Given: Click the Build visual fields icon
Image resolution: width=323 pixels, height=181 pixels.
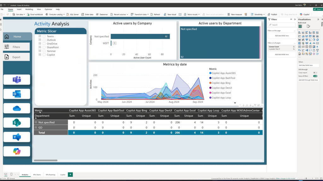Looking at the screenshot, I should pyautogui.click(x=300, y=26).
